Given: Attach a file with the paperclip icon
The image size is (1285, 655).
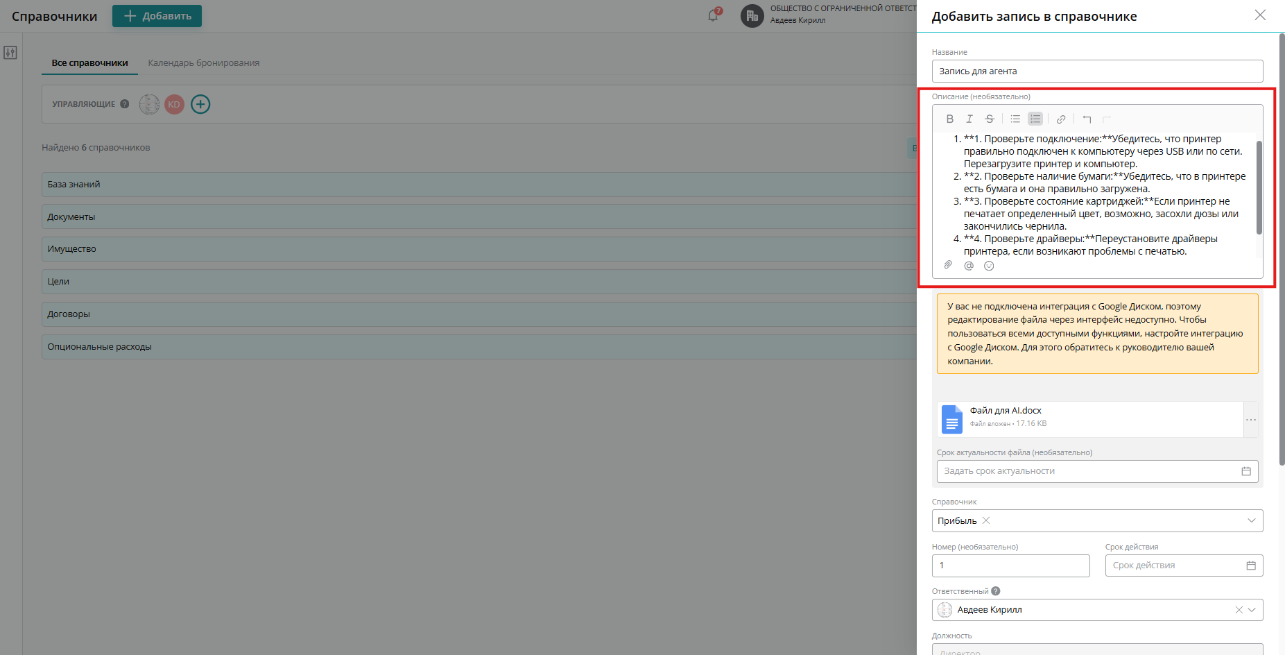Looking at the screenshot, I should tap(948, 265).
